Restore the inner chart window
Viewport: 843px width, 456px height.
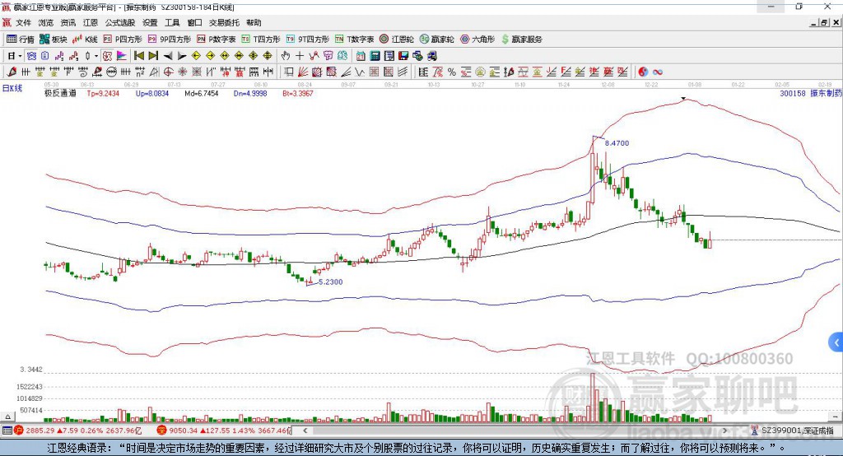pos(825,22)
